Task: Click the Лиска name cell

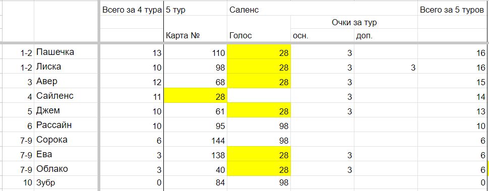Action: click(x=66, y=67)
